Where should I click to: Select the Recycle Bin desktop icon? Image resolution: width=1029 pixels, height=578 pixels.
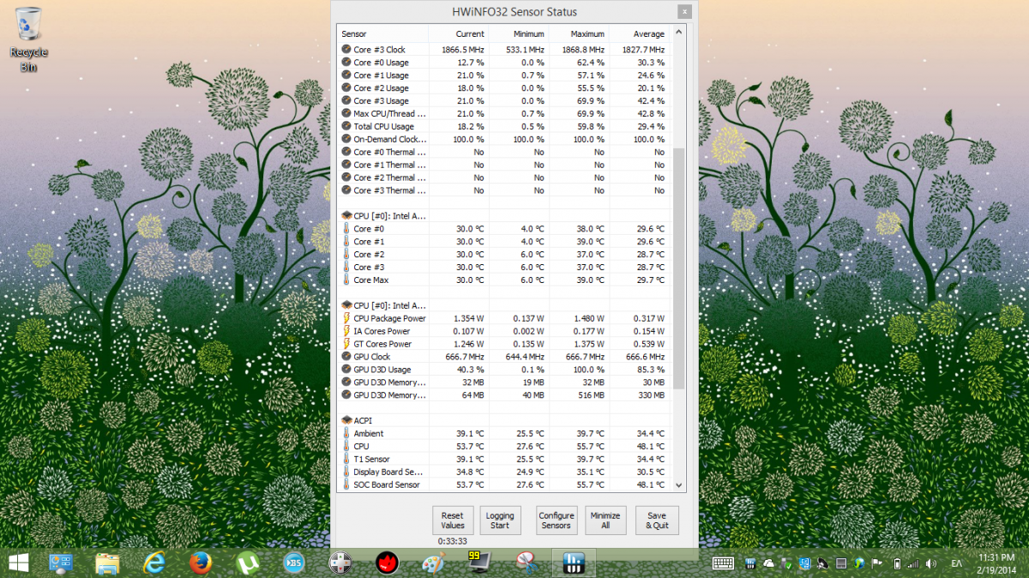[x=28, y=38]
